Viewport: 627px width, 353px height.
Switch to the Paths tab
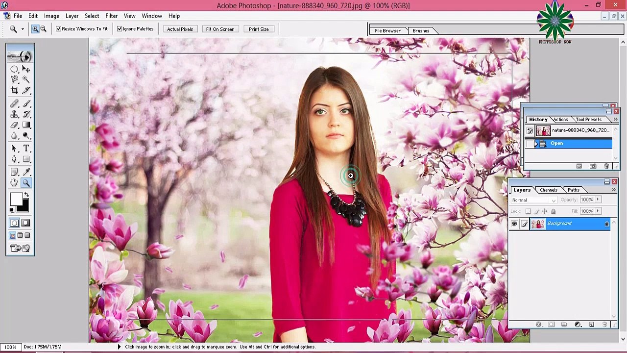(x=574, y=190)
